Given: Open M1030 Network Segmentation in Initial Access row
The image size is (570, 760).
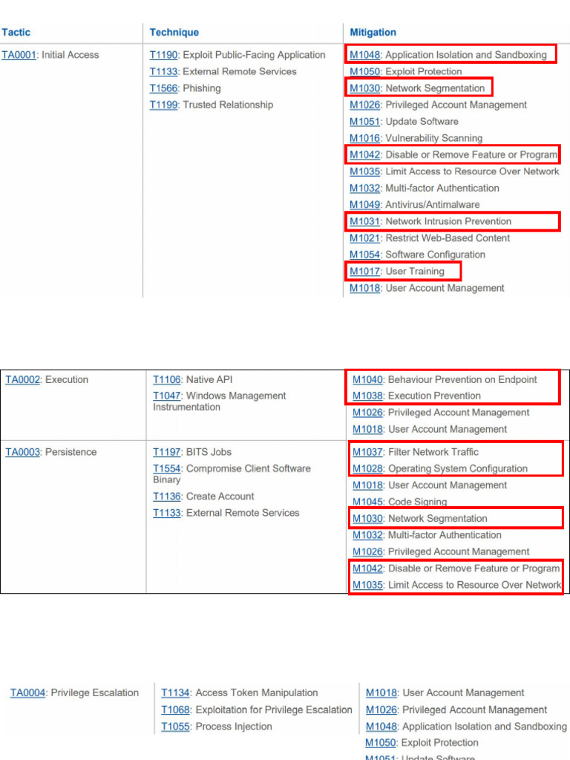Looking at the screenshot, I should click(x=365, y=88).
